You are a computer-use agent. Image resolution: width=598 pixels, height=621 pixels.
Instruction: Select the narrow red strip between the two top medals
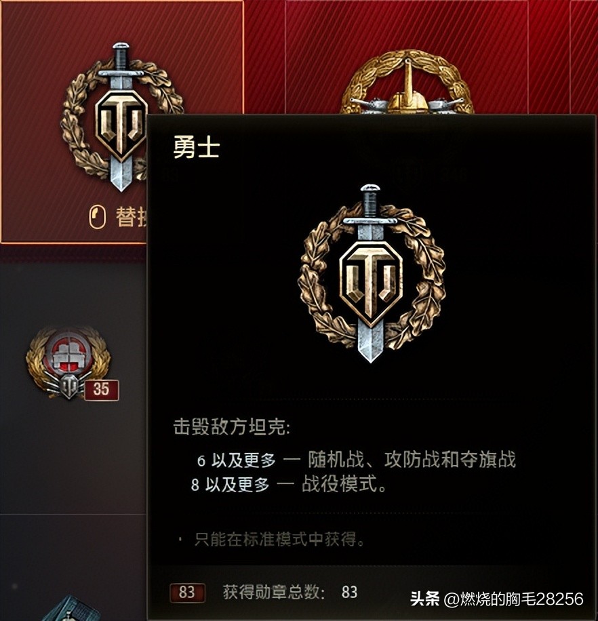point(264,57)
